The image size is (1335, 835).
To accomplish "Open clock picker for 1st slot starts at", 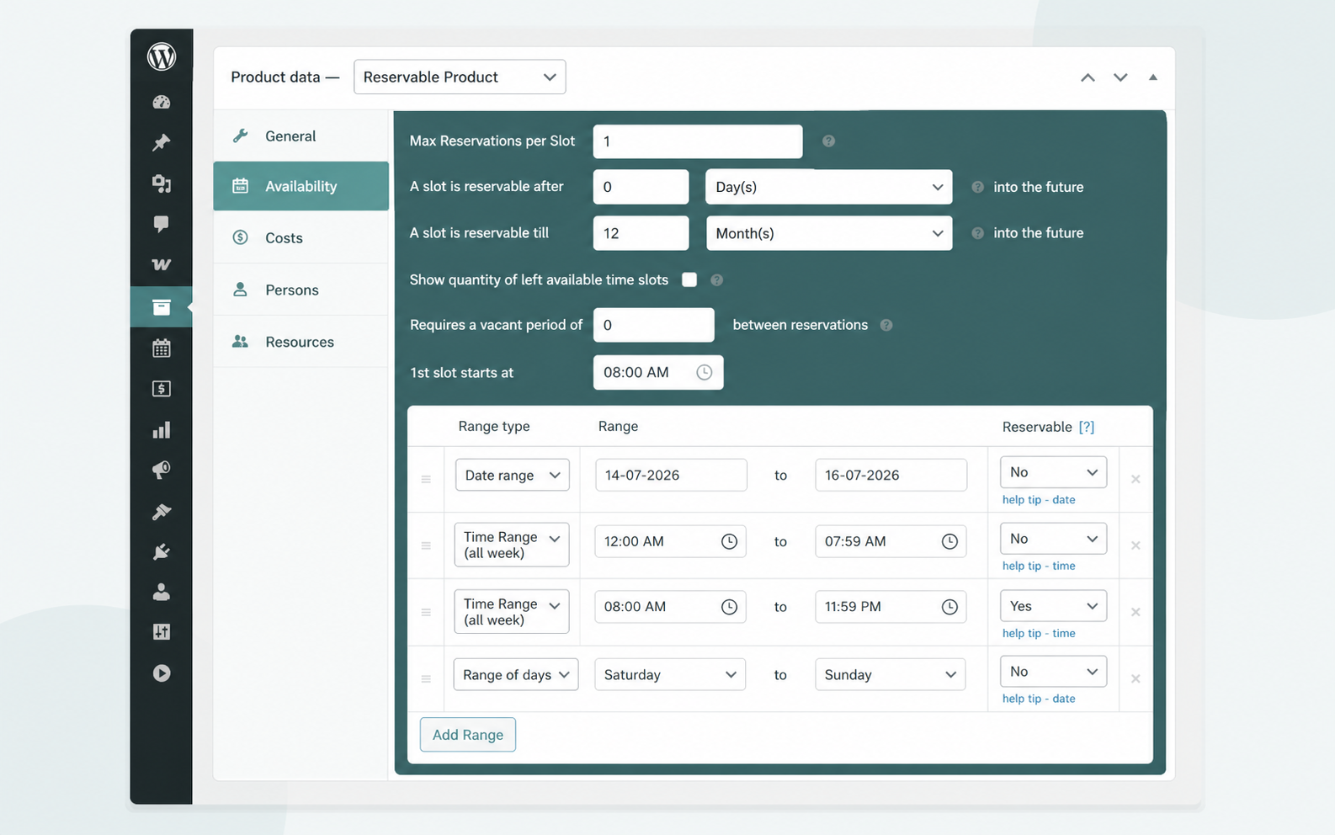I will pos(705,372).
